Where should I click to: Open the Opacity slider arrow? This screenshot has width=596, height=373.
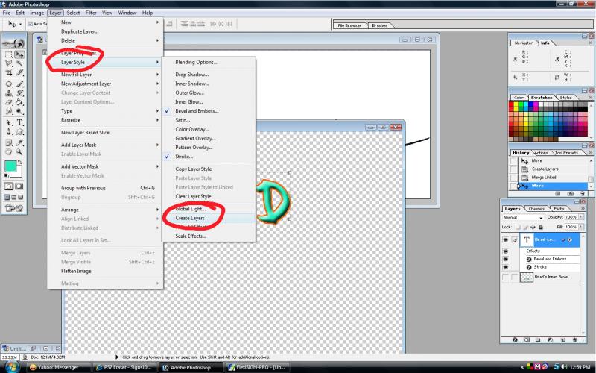point(580,217)
